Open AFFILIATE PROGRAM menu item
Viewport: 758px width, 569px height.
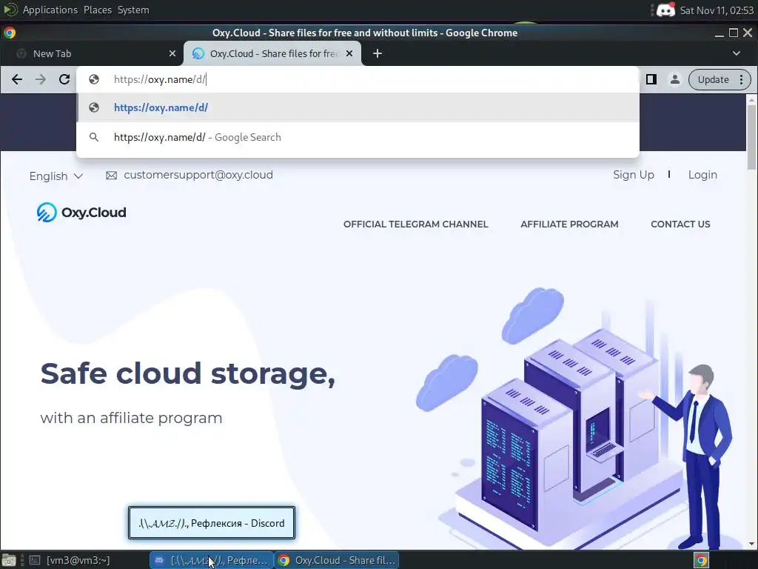coord(569,224)
